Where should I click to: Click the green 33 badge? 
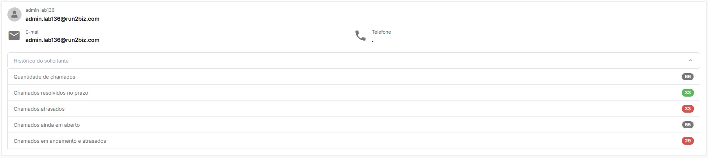[688, 93]
